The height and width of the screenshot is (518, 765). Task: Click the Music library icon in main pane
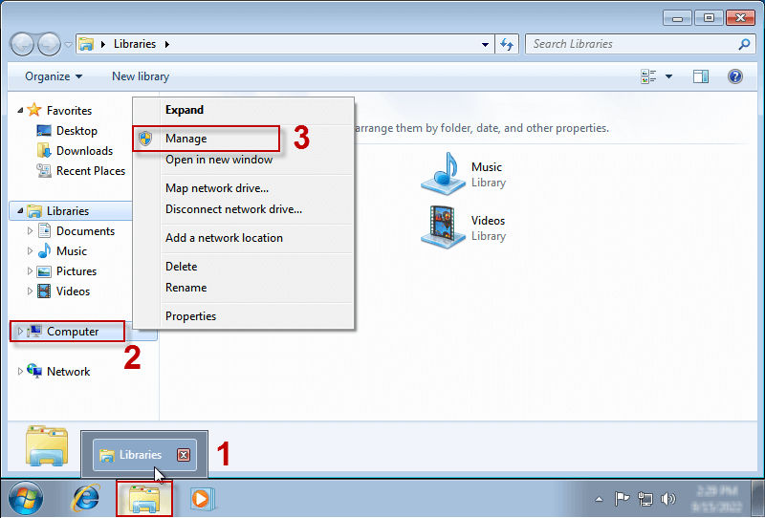coord(443,174)
